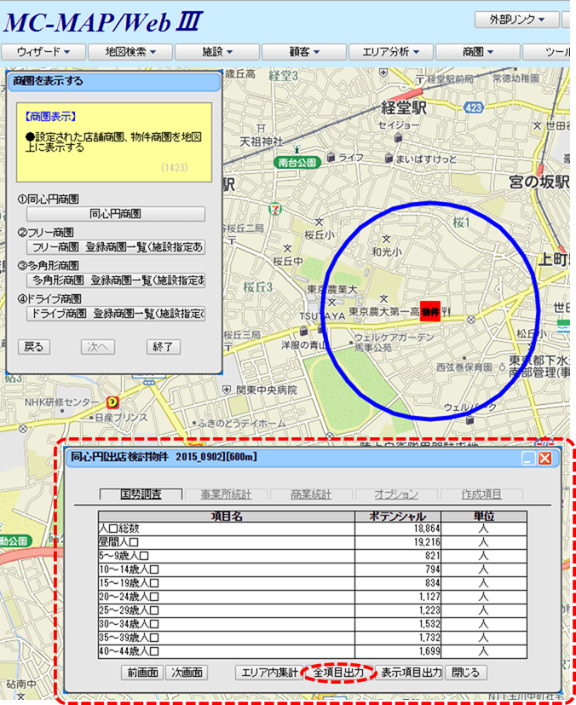576x705 pixels.
Task: Select the 国勢調査 tab
Action: tap(141, 494)
